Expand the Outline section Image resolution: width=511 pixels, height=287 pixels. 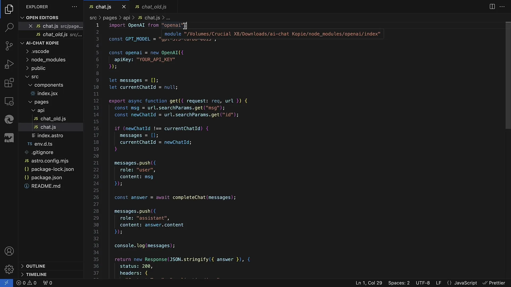point(51,266)
